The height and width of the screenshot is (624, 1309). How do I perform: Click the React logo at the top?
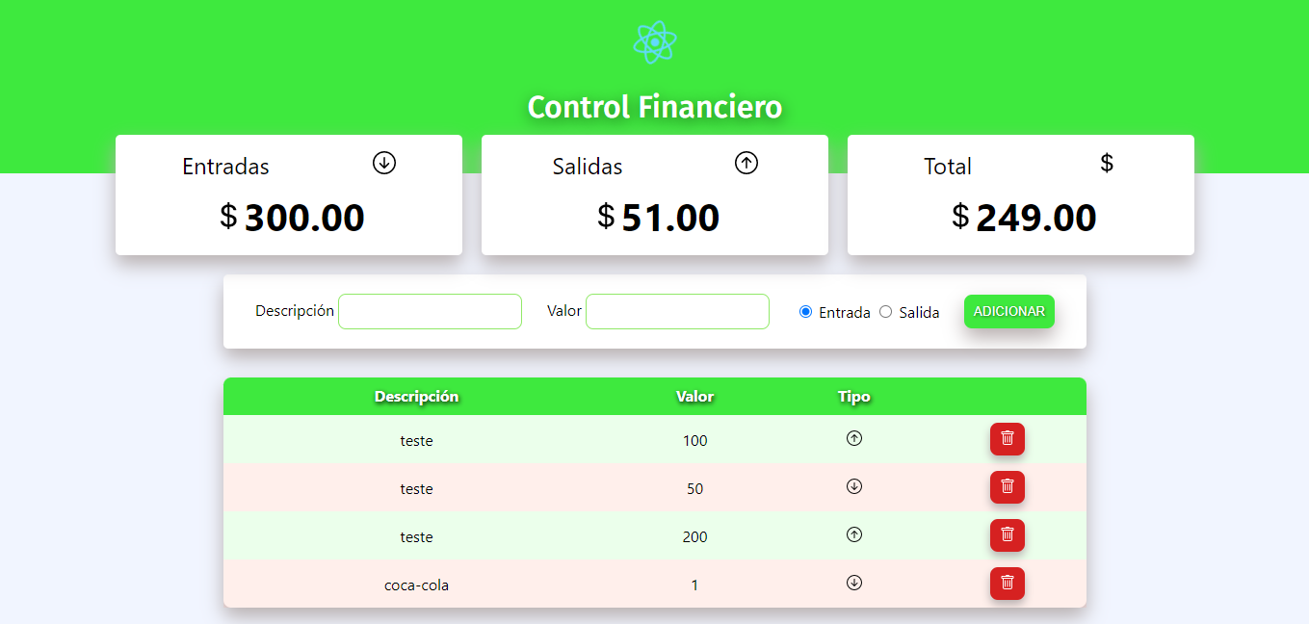coord(655,41)
